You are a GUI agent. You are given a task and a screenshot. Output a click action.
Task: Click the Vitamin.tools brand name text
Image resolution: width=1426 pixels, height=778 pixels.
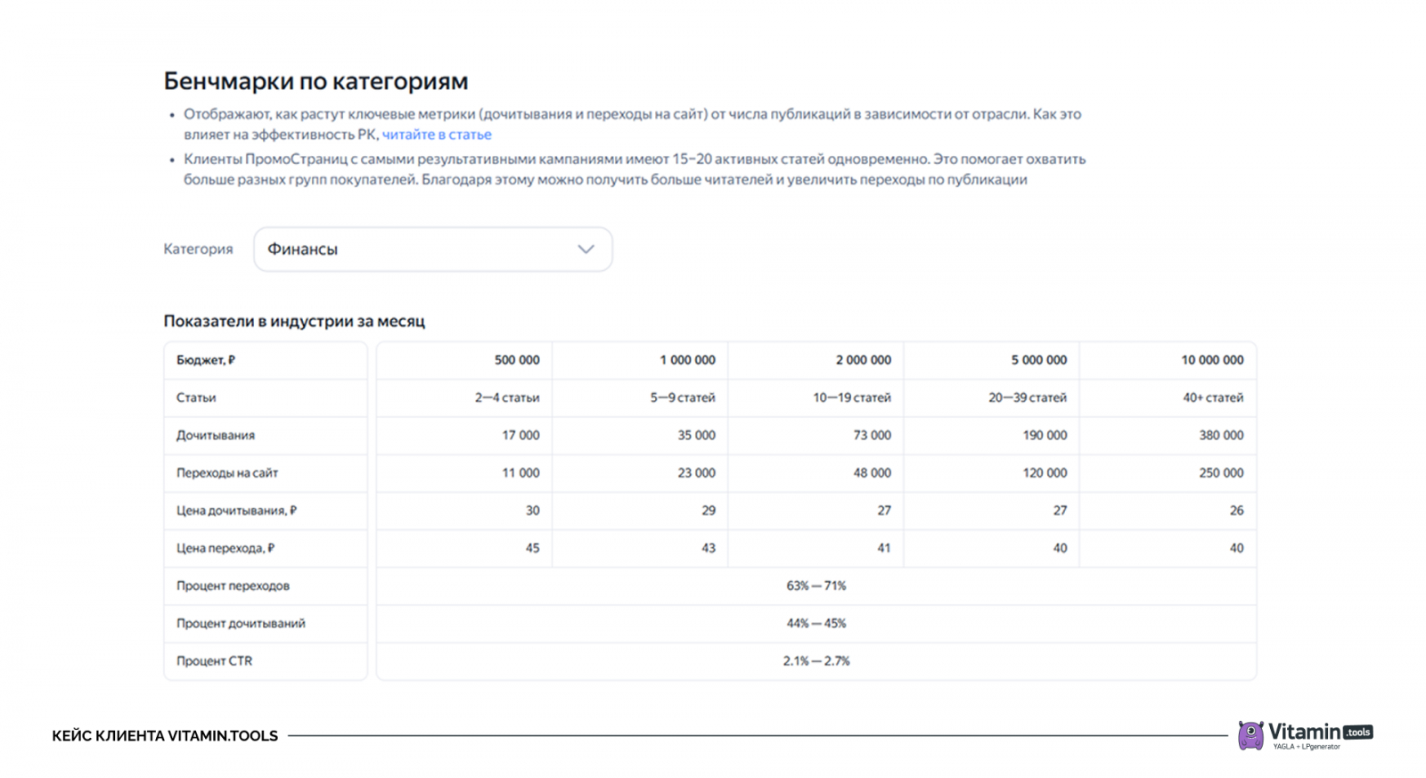pyautogui.click(x=1305, y=732)
